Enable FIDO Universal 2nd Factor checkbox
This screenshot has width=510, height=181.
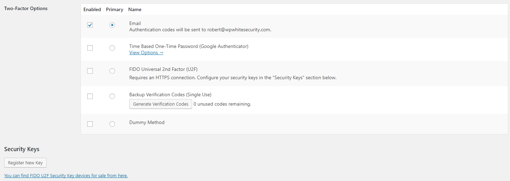click(90, 71)
